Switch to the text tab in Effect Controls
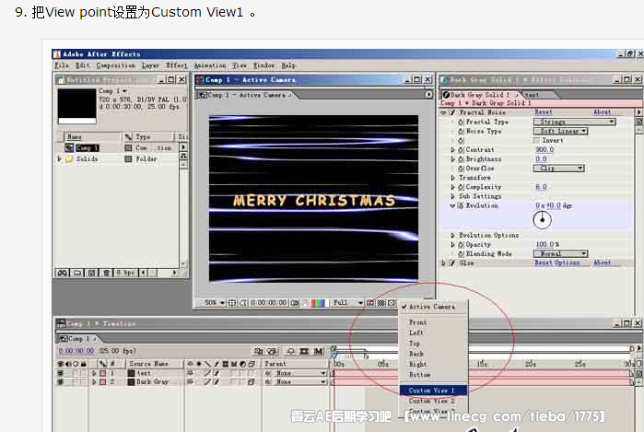The height and width of the screenshot is (432, 644). [532, 95]
